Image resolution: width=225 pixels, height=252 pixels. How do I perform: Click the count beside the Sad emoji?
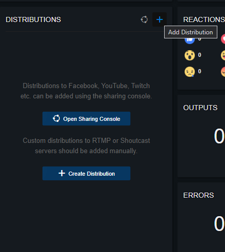coord(199,71)
